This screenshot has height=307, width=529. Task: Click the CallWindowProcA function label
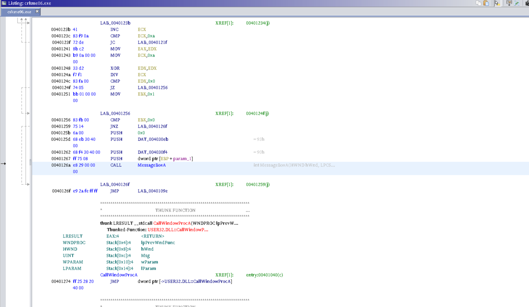(119, 275)
